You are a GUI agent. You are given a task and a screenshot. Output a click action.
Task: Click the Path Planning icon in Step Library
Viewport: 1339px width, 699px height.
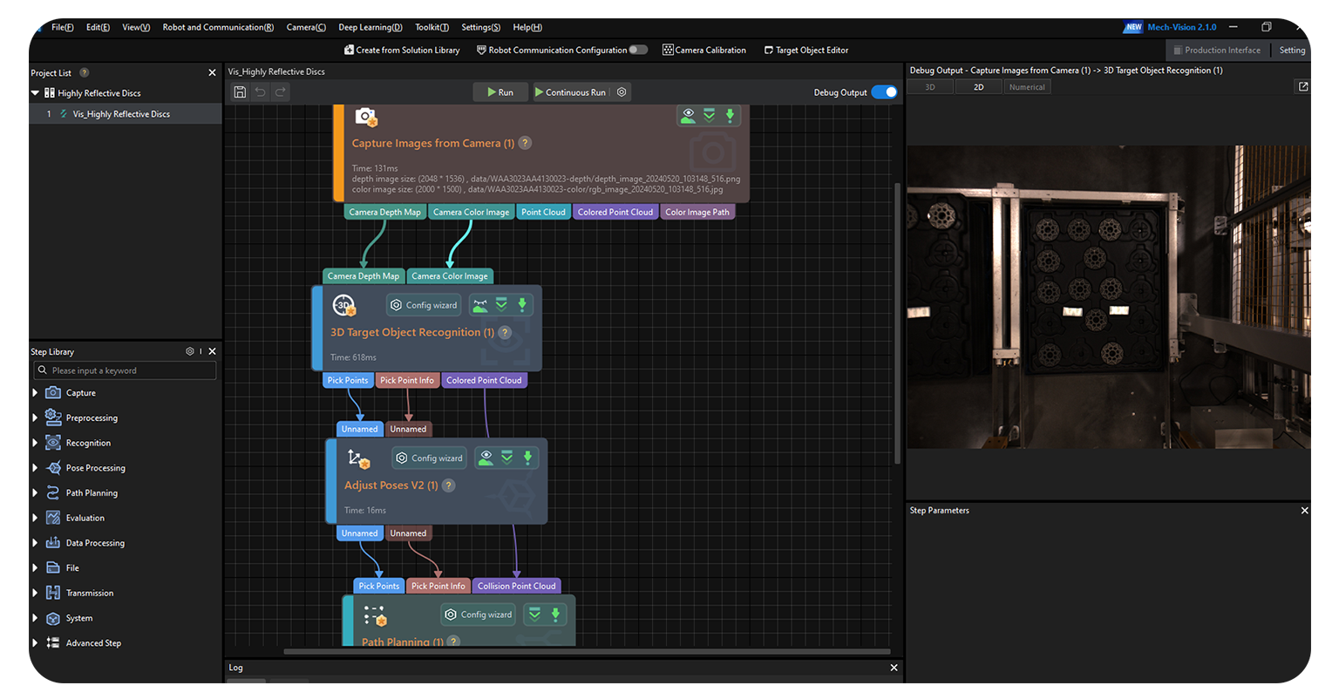pyautogui.click(x=54, y=492)
